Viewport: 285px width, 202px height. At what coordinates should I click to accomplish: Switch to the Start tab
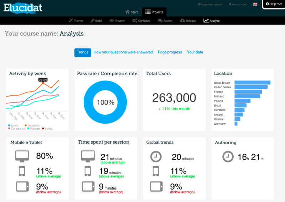tap(131, 12)
